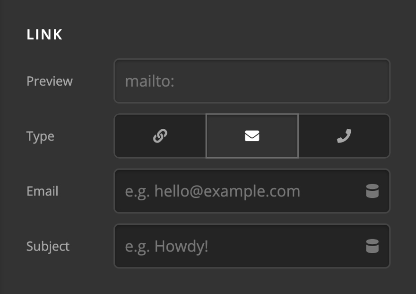This screenshot has height=294, width=416.
Task: Switch link type to URL
Action: point(160,136)
